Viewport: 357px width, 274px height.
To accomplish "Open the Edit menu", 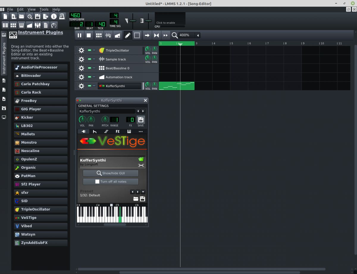I will click(x=20, y=9).
